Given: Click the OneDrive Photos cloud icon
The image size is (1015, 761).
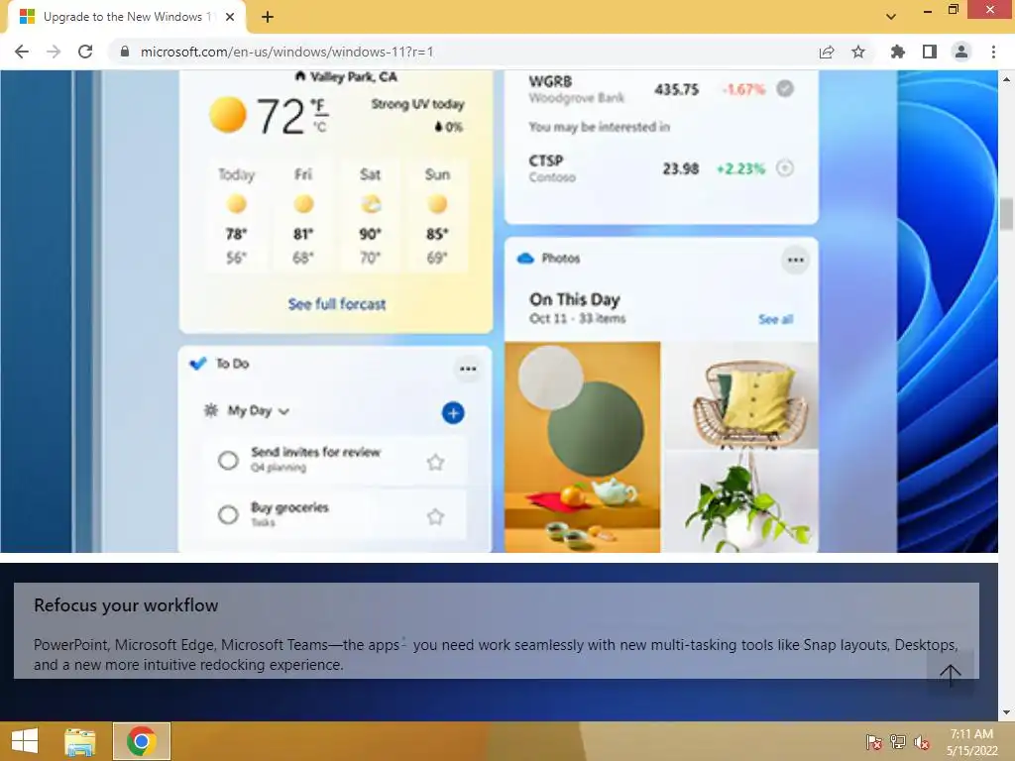Looking at the screenshot, I should coord(525,259).
